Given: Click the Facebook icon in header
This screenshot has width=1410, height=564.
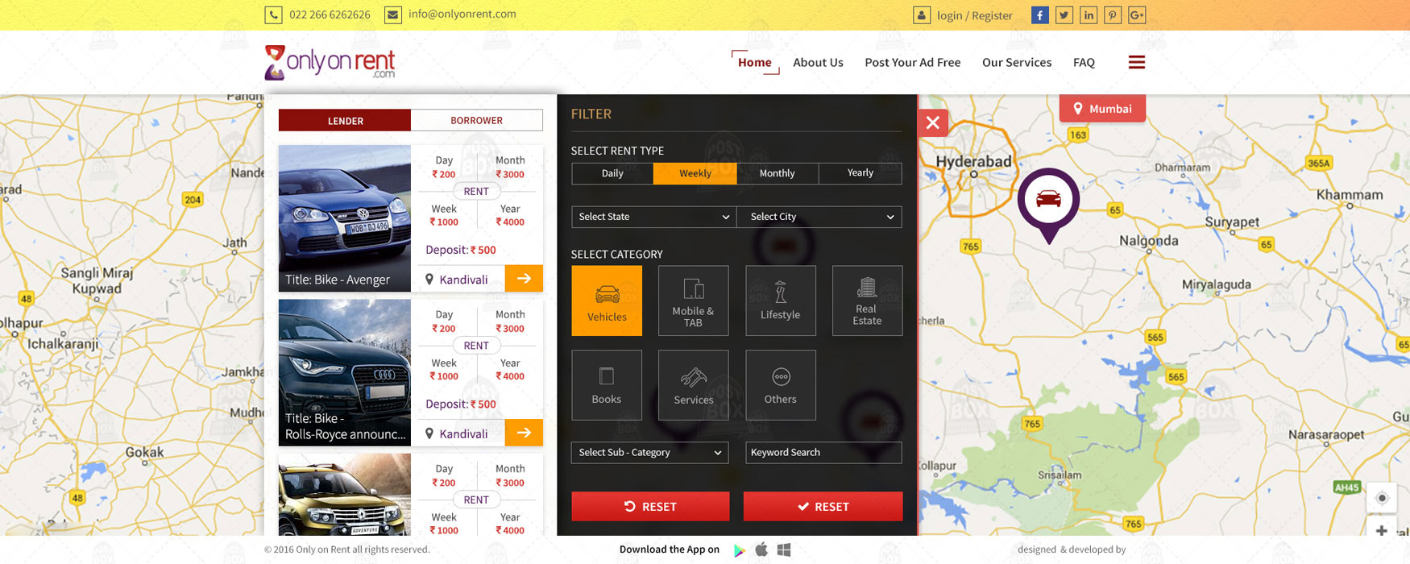Looking at the screenshot, I should (x=1039, y=15).
